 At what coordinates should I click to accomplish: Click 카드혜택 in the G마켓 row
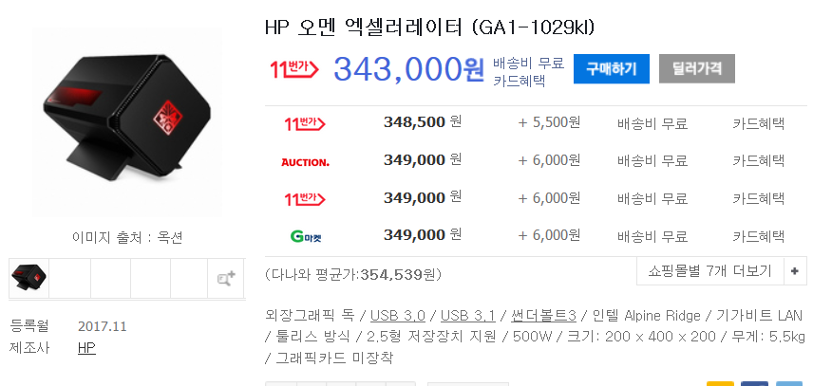point(758,235)
